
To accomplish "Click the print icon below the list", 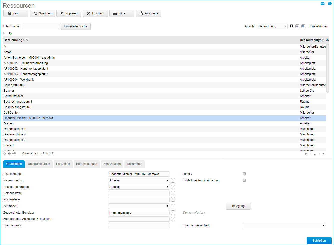I will 9,154.
